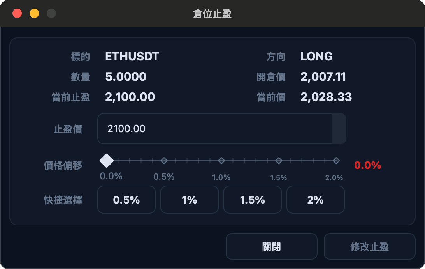Set slider to the 1.0% diamond marker
The image size is (425, 269).
[221, 161]
